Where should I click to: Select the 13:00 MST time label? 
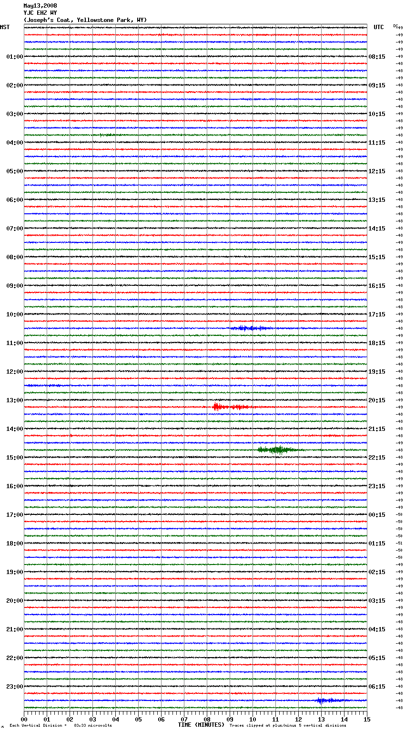15,400
